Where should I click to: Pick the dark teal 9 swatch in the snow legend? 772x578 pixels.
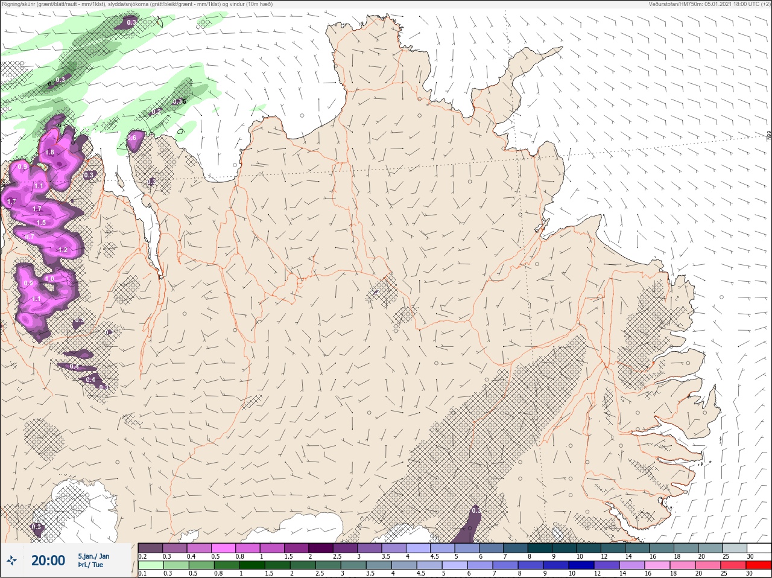click(565, 548)
